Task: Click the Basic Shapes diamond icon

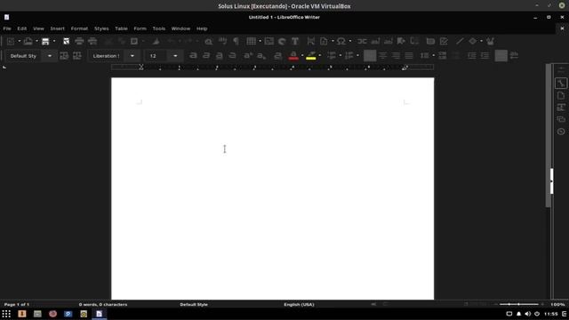Action: [x=473, y=42]
